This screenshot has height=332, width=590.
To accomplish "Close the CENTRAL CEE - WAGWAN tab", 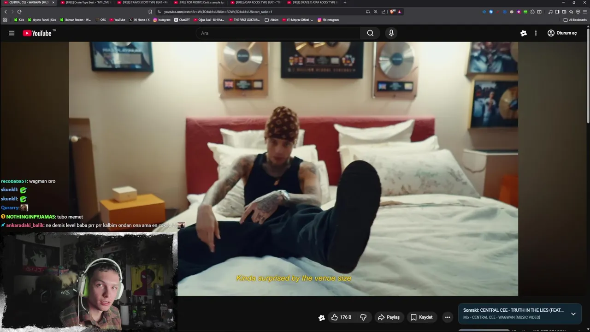I will pos(53,2).
